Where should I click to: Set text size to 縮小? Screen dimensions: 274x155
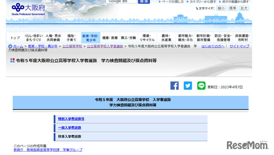pos(221,8)
